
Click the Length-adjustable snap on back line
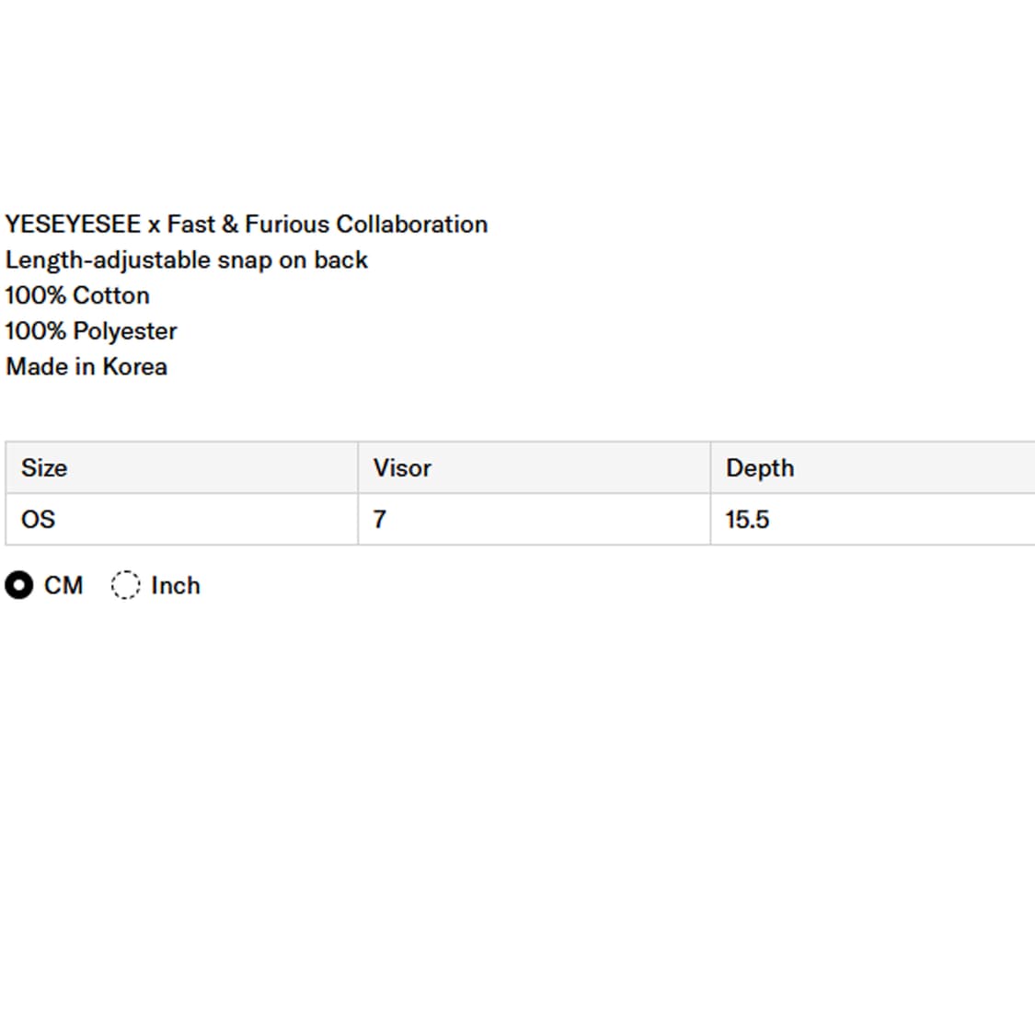(x=187, y=260)
